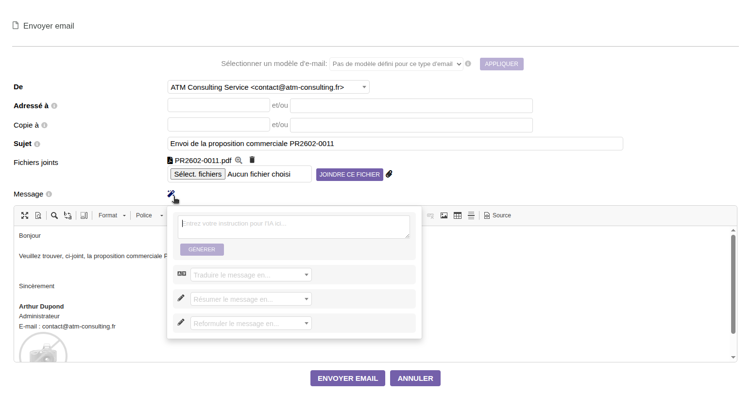752x393 pixels.
Task: Click the AI instruction text area
Action: pos(294,227)
